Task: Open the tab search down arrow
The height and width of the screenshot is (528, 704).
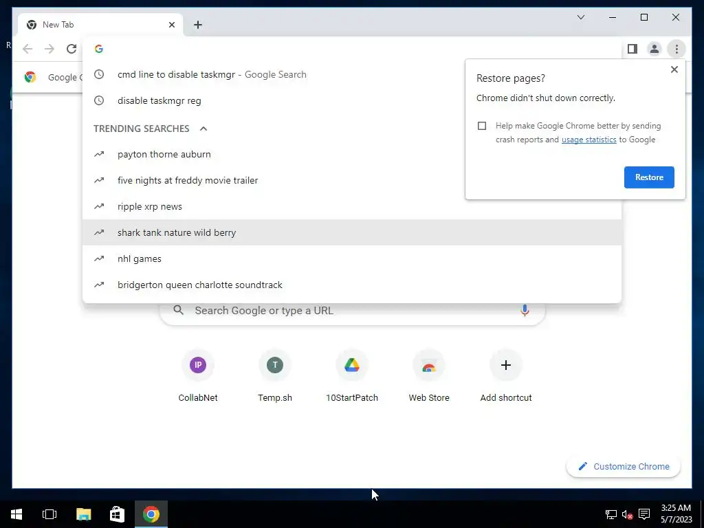Action: [x=580, y=17]
